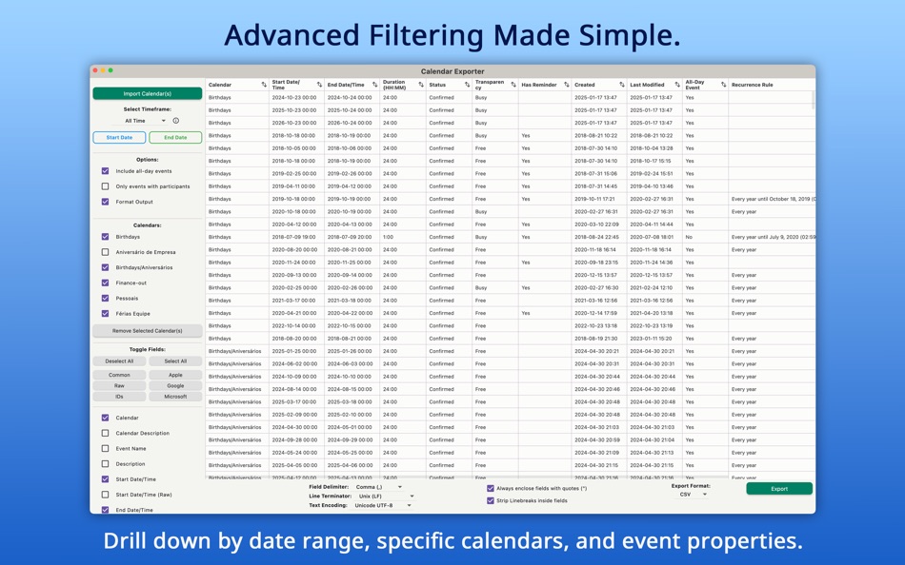Open the Line Terminator dropdown

pyautogui.click(x=385, y=496)
